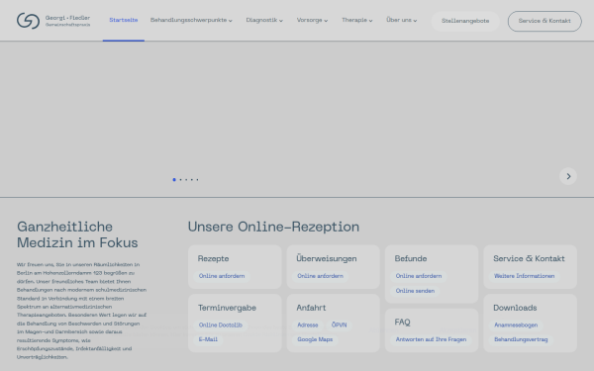Open Google Maps under Anfahrt
594x371 pixels.
(x=315, y=339)
